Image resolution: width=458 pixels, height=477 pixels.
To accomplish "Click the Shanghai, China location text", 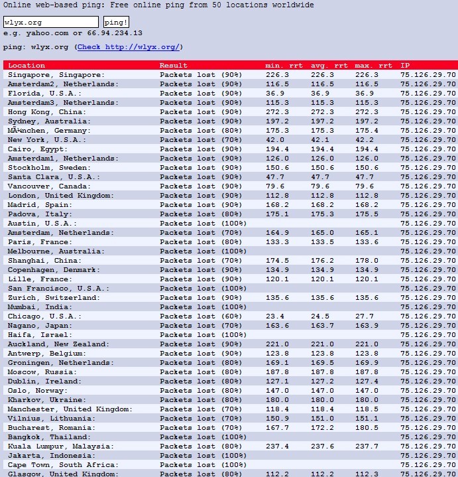I will tap(44, 261).
